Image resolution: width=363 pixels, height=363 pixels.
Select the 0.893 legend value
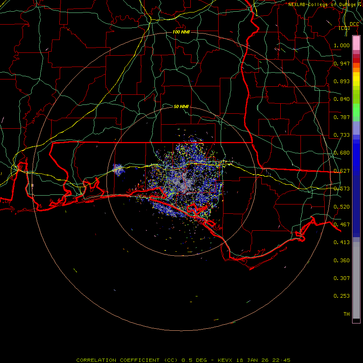tap(342, 81)
